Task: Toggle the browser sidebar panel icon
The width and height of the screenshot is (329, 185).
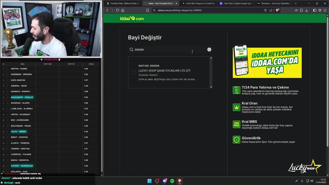Action: 315,10
